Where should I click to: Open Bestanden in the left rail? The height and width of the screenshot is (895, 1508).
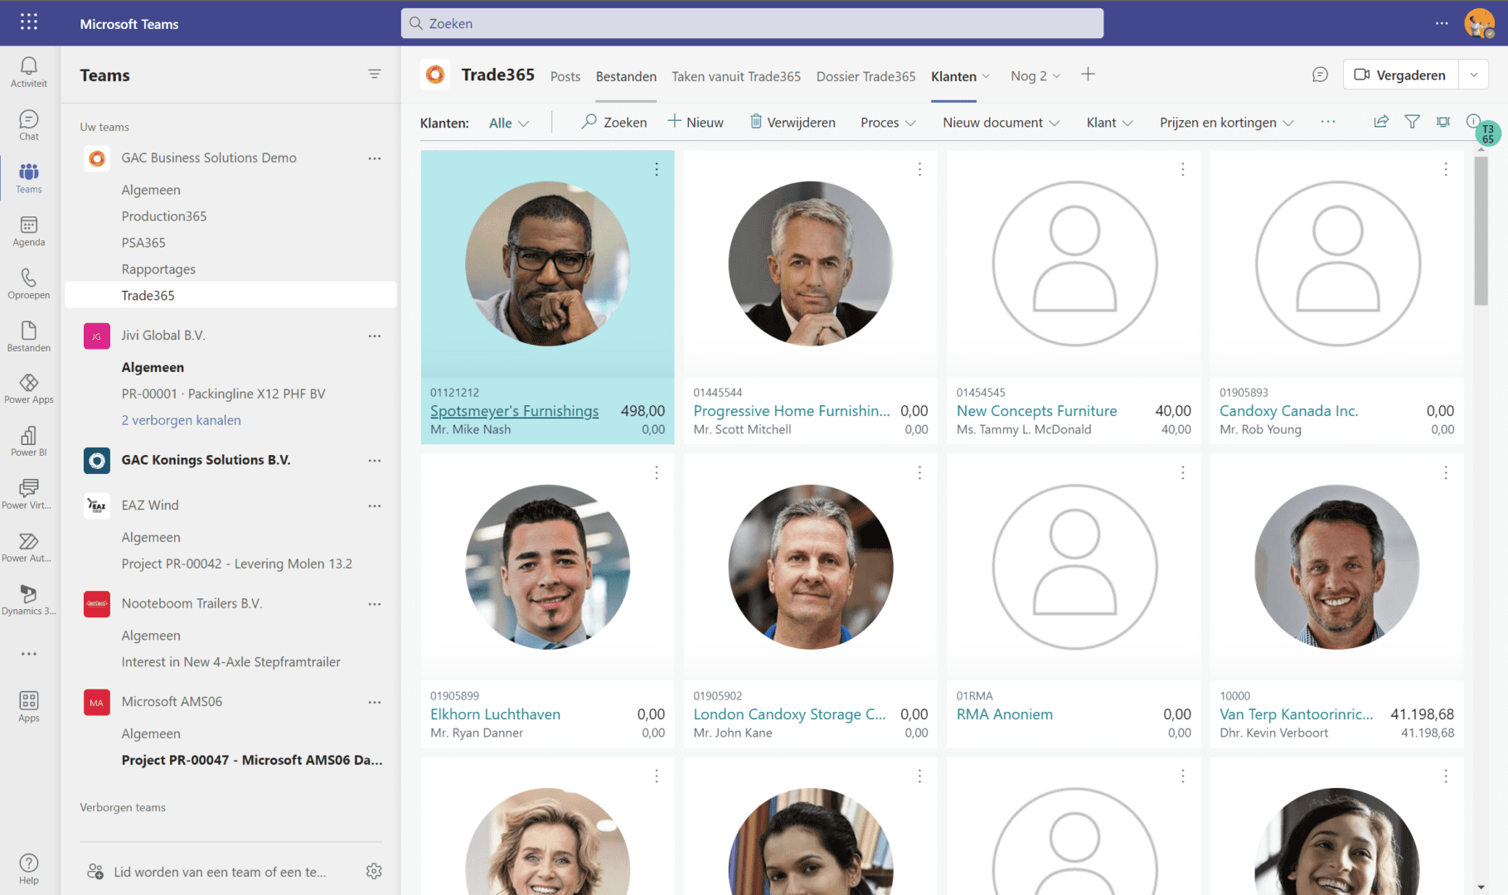29,337
